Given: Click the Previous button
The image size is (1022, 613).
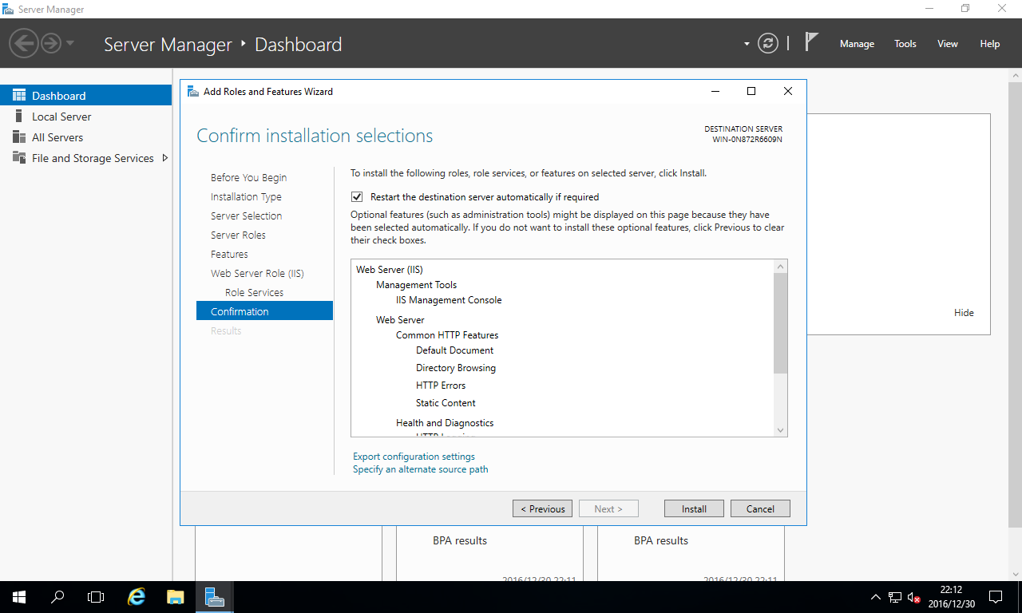Looking at the screenshot, I should pos(542,508).
